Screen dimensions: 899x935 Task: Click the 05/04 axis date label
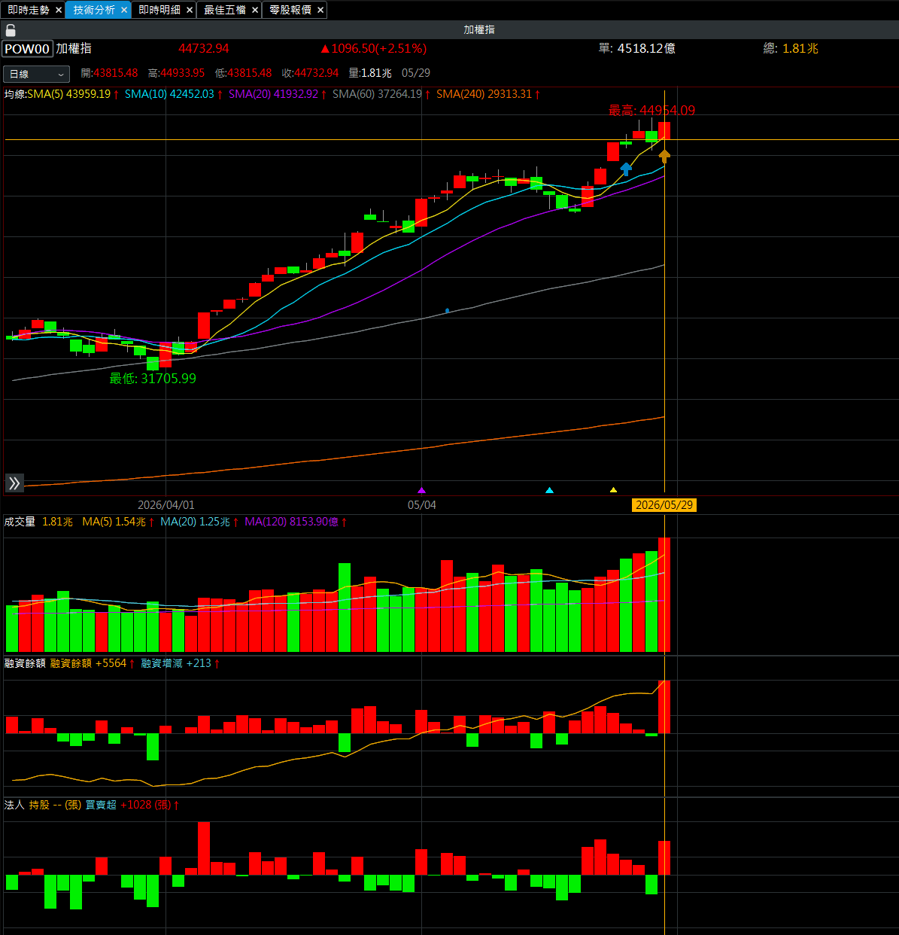(422, 505)
